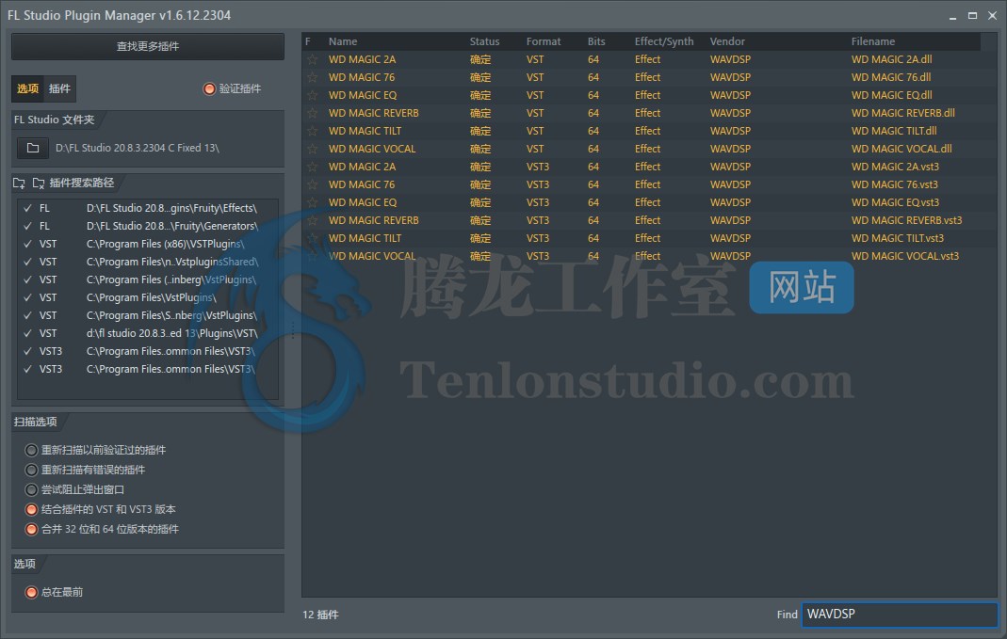Screen dimensions: 1007x639
Task: Sort by the Filename column header
Action: point(873,41)
